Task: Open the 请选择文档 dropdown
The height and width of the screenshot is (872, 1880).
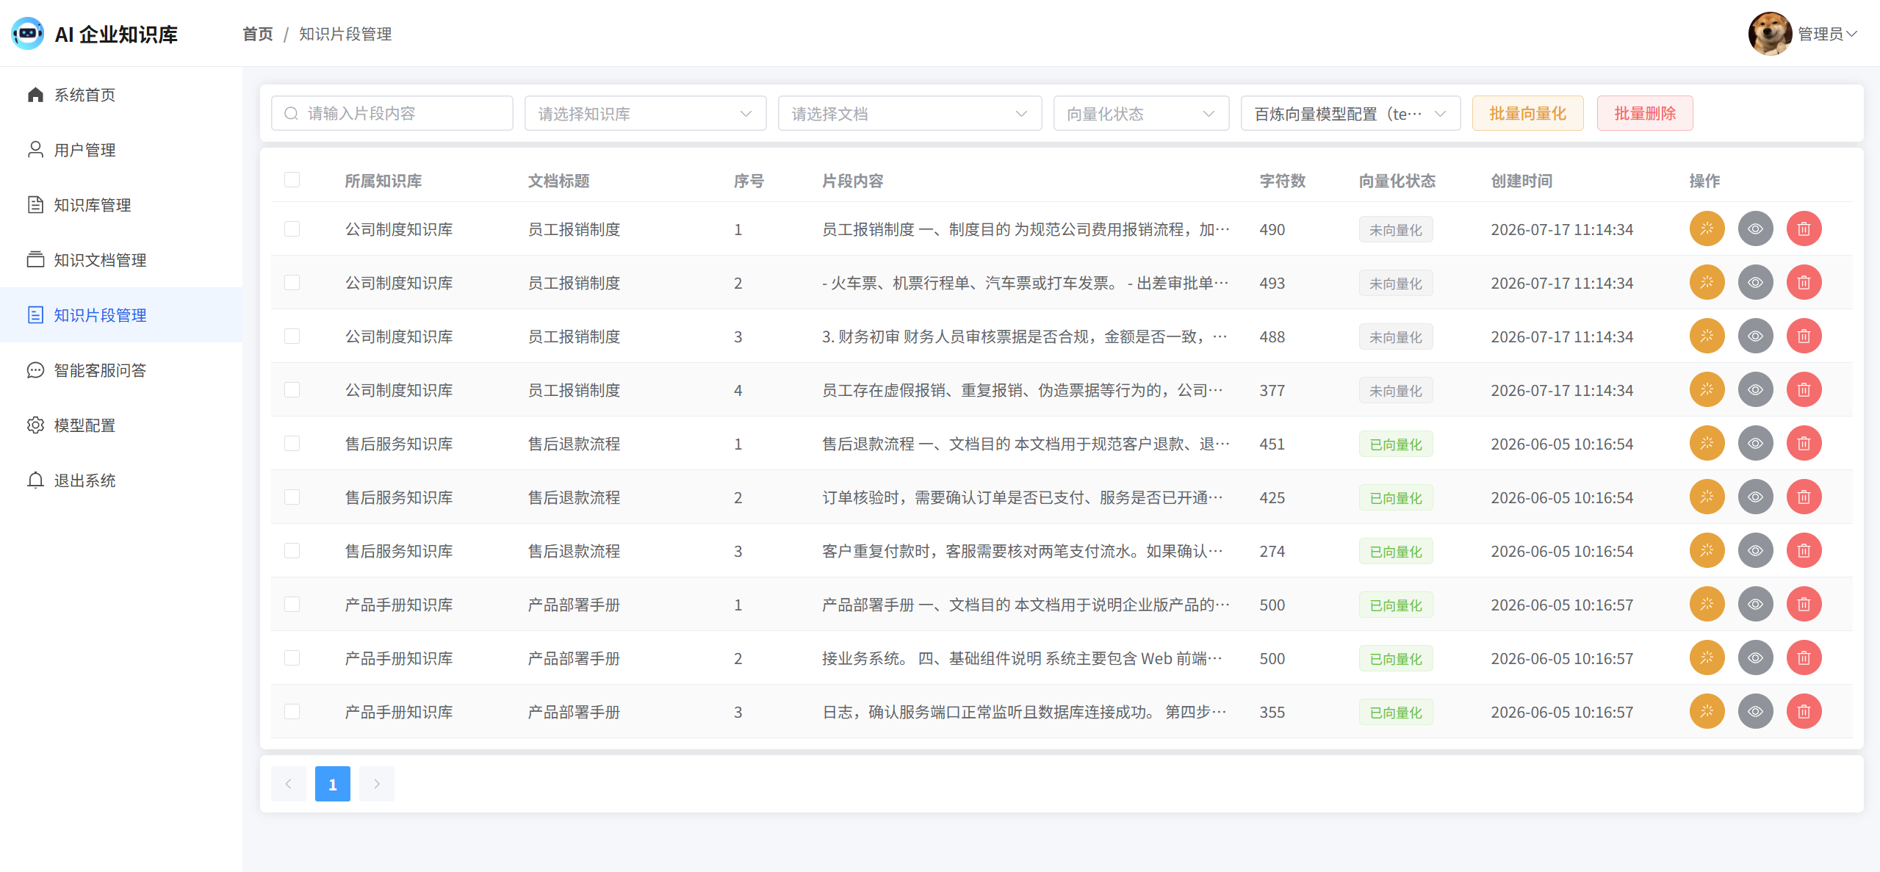Action: point(910,113)
